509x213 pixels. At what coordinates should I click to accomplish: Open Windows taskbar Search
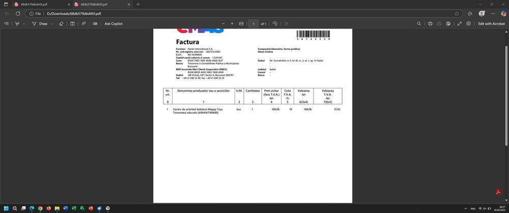click(15, 208)
